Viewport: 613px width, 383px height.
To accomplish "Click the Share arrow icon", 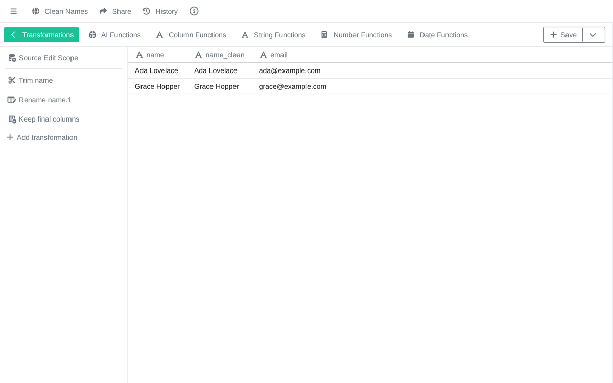I will coord(103,11).
